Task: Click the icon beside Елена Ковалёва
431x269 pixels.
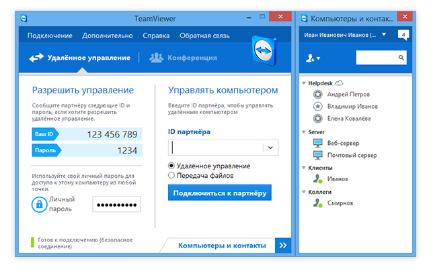Action: click(x=318, y=119)
